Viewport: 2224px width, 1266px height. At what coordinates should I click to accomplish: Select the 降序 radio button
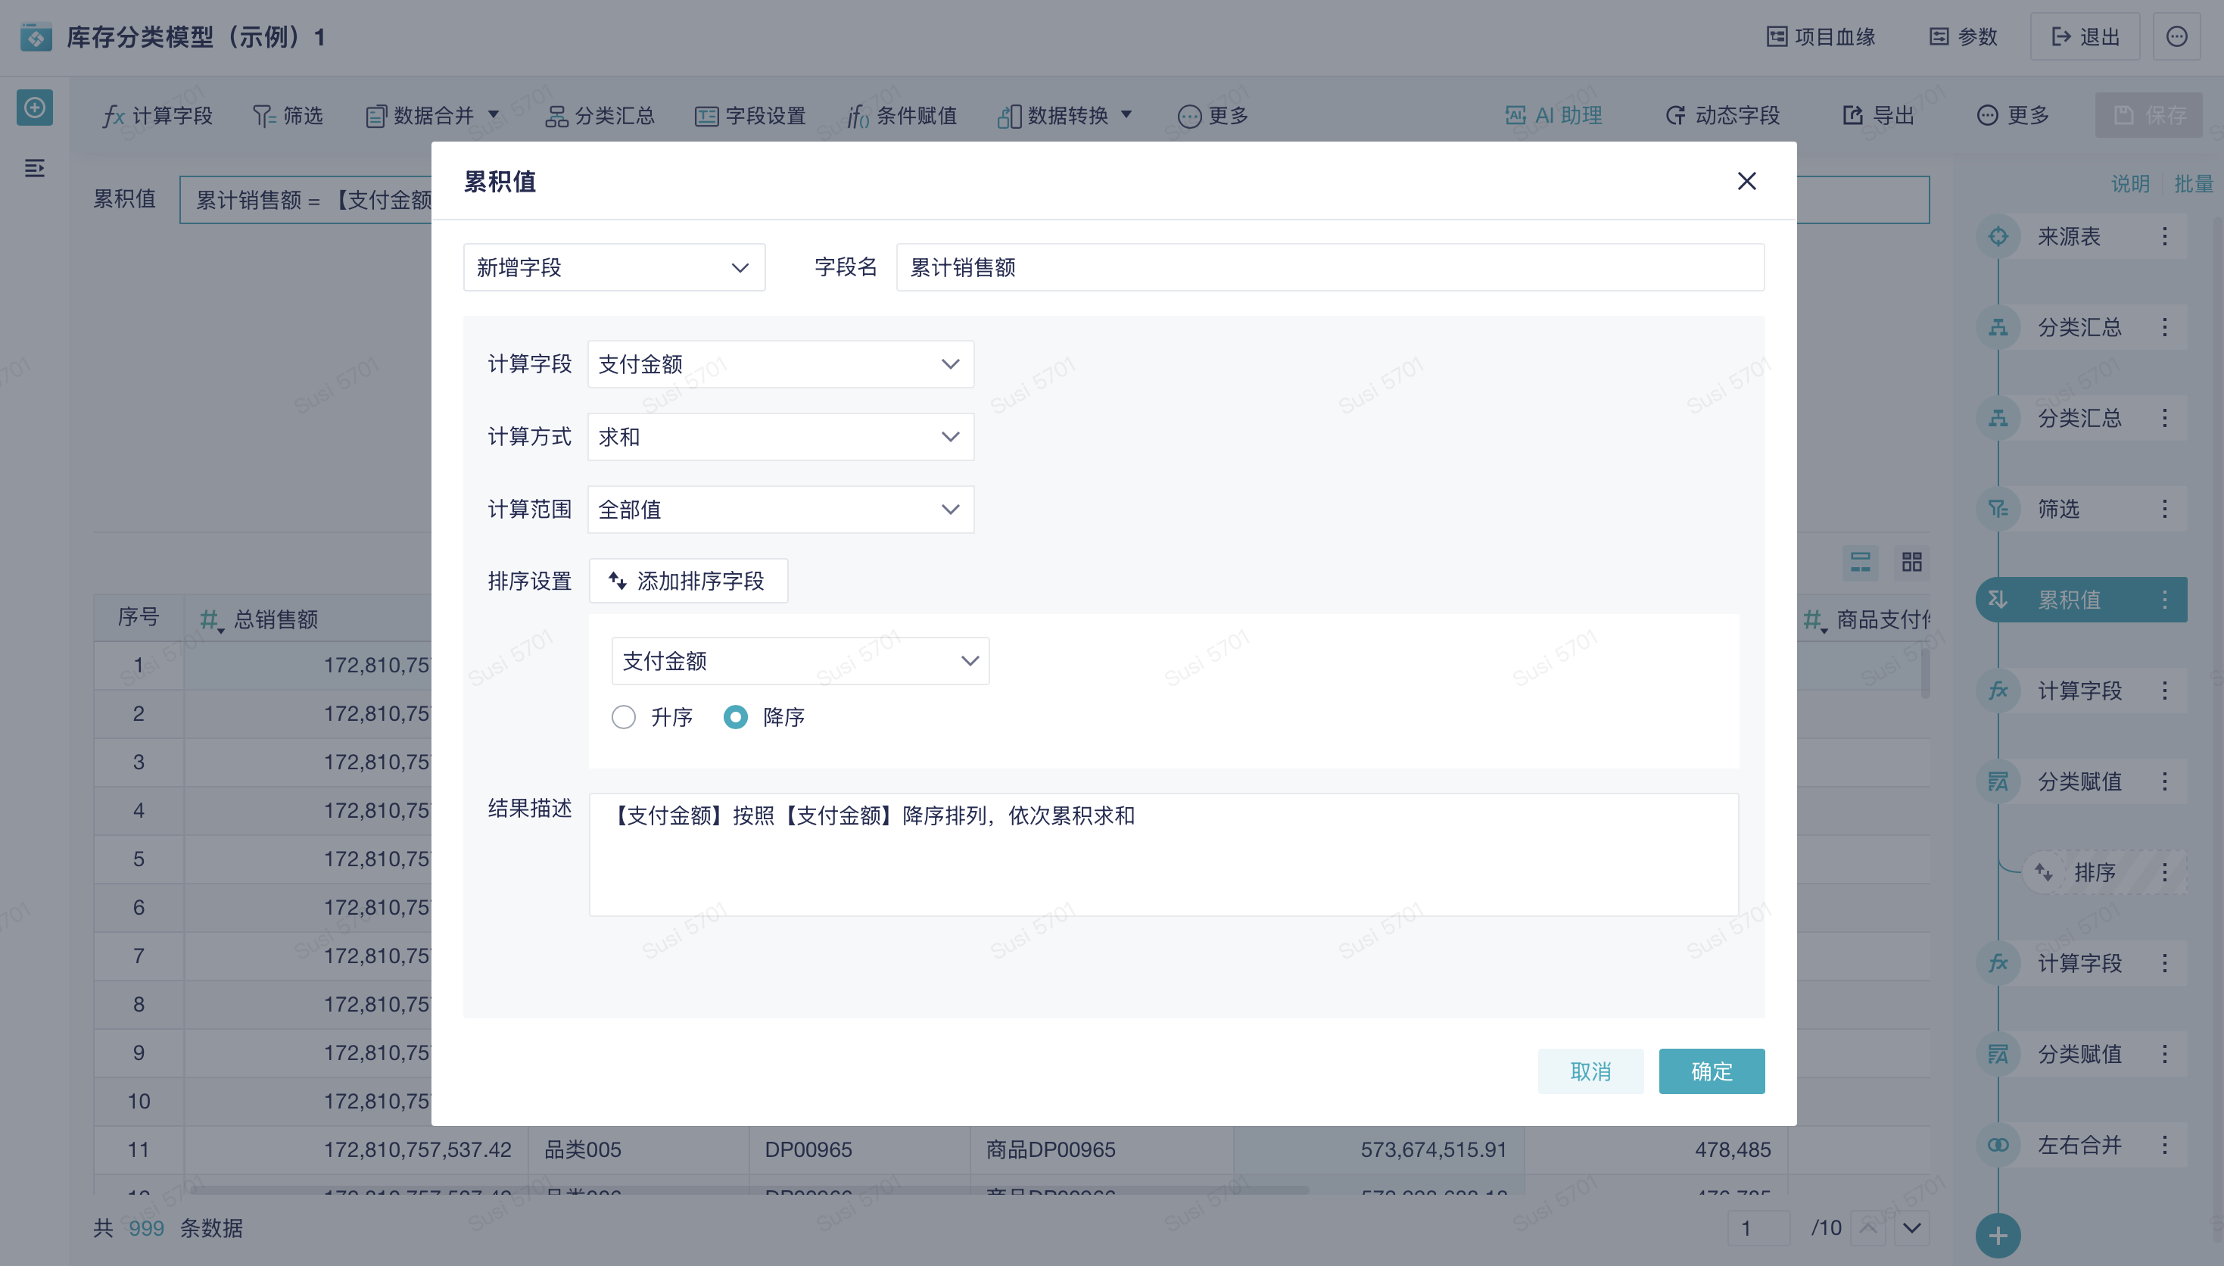coord(735,717)
